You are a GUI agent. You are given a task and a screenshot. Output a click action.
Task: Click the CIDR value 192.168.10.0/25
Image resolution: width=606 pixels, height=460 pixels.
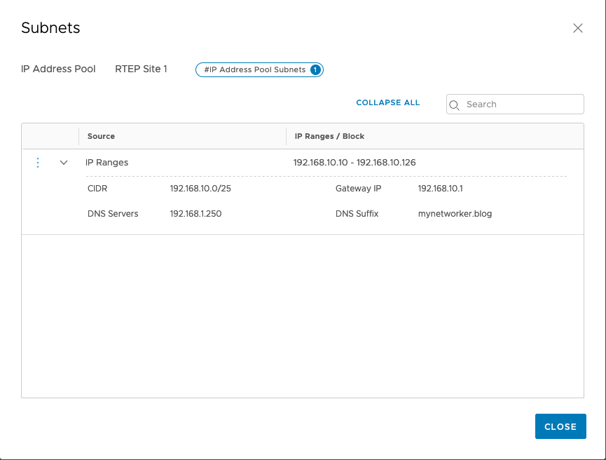(x=200, y=189)
